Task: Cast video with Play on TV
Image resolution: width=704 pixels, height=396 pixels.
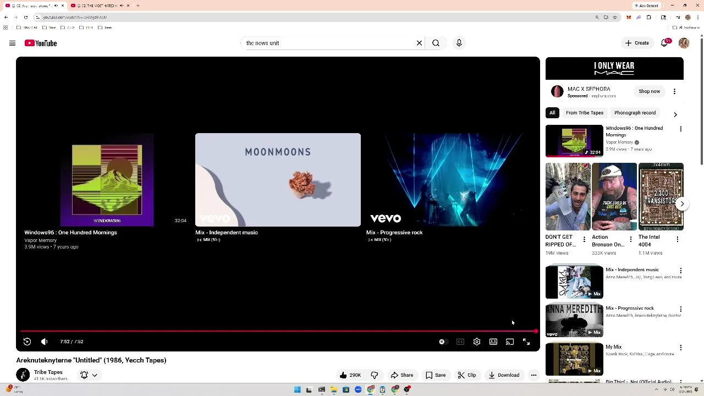Action: (x=510, y=342)
